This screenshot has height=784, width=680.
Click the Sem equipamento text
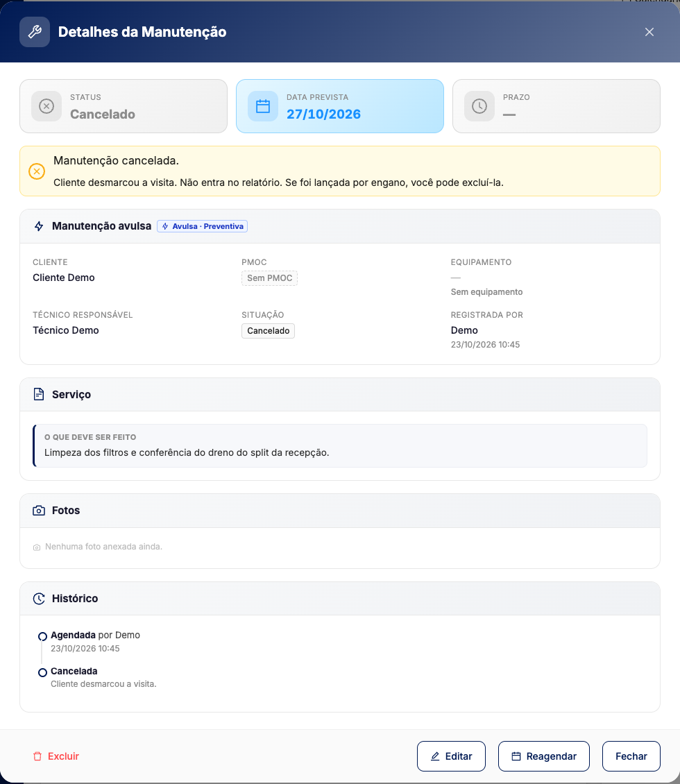point(486,291)
